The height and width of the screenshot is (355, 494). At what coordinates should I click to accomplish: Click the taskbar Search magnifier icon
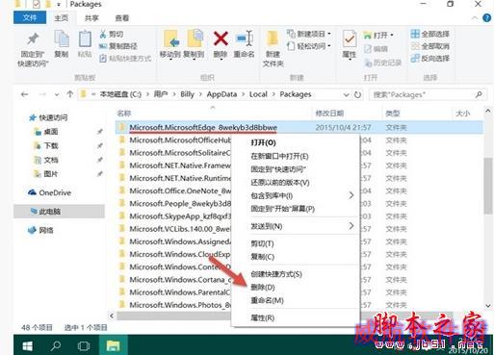[x=56, y=345]
